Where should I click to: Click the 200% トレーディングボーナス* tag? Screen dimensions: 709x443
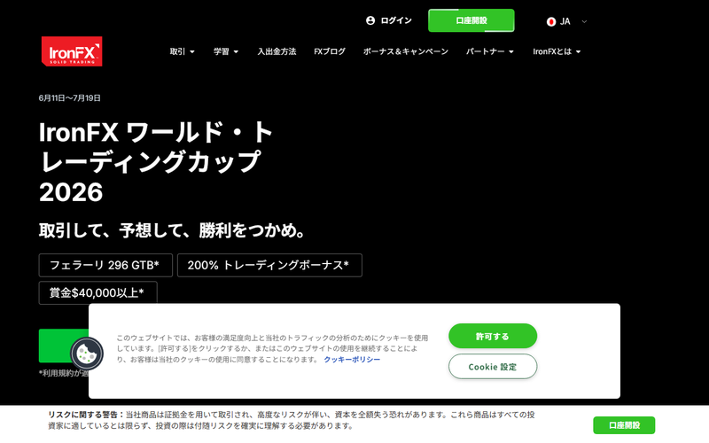(269, 265)
